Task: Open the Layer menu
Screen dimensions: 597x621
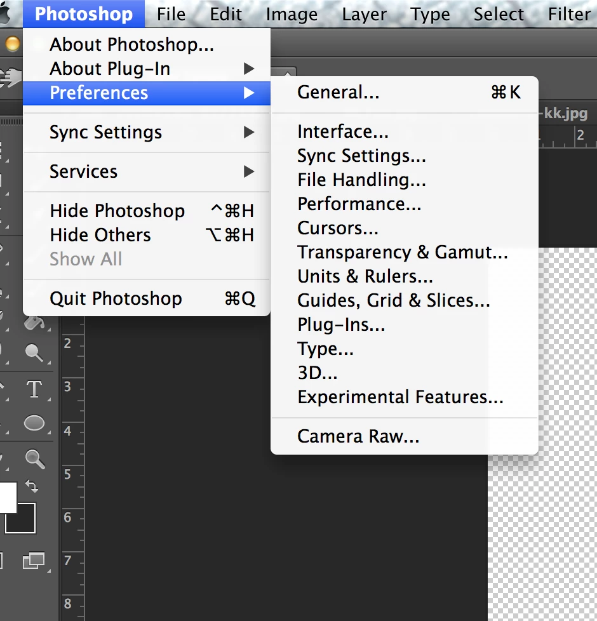Action: click(364, 14)
